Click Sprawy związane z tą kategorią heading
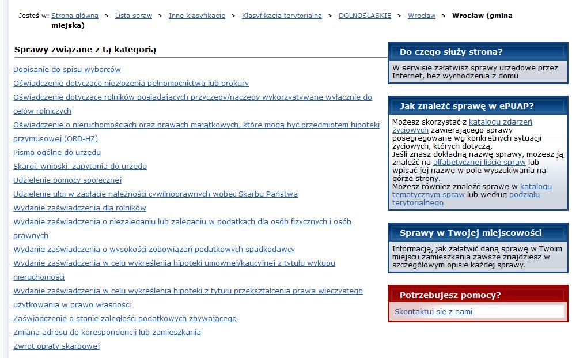Screen dimensions: 572x358 point(85,50)
